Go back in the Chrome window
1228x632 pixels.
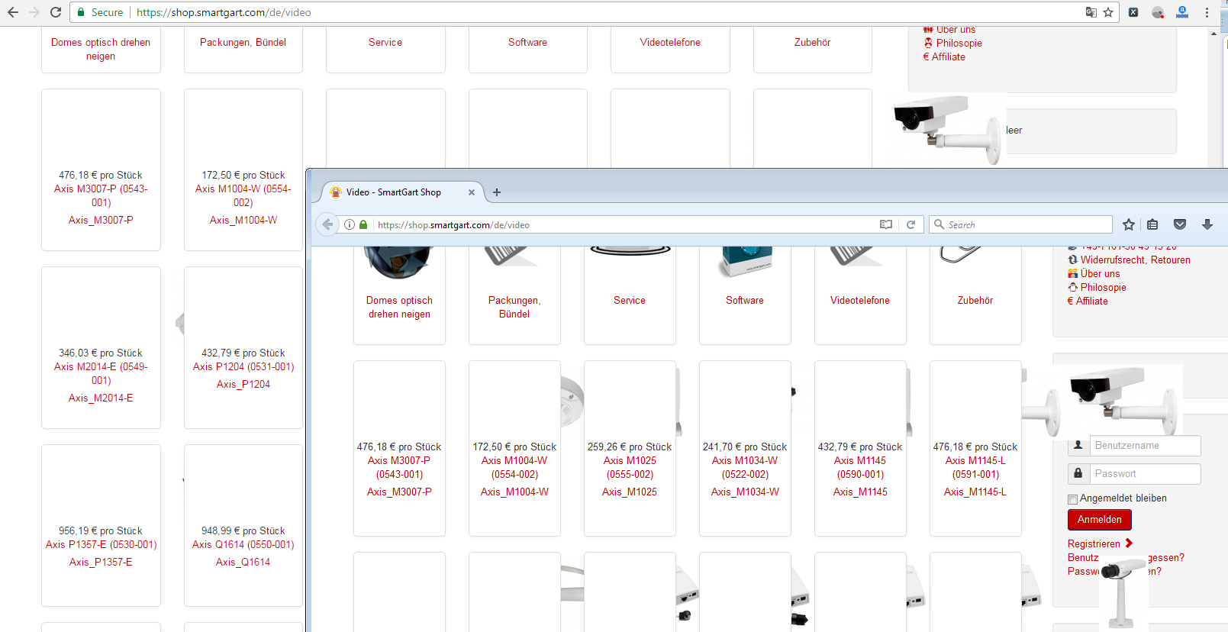click(x=13, y=12)
